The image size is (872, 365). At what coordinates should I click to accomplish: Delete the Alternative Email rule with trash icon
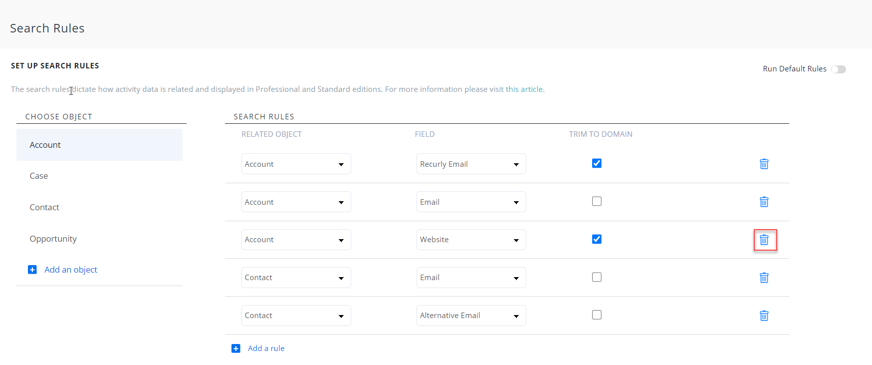click(764, 316)
